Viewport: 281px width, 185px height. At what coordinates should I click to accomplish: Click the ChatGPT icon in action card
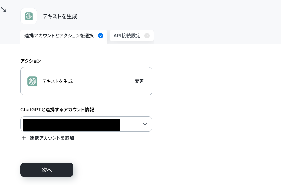pos(32,81)
